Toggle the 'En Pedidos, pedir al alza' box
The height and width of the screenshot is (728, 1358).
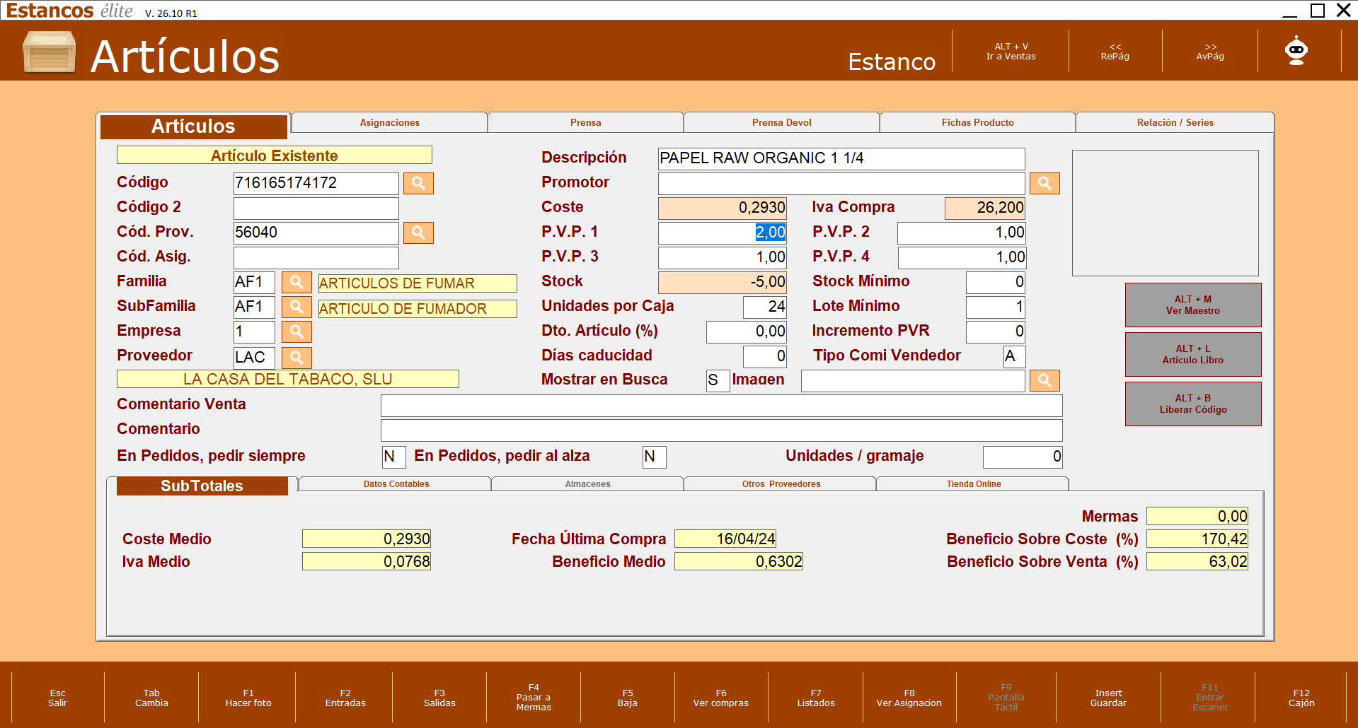[x=654, y=457]
